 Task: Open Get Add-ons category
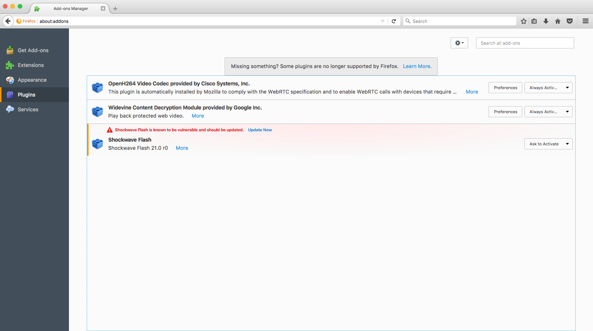[34, 50]
